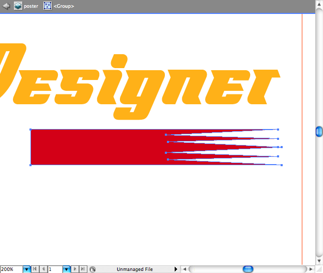The width and height of the screenshot is (323, 273).
Task: Click the horizontal scrollbar thumb
Action: (x=248, y=269)
